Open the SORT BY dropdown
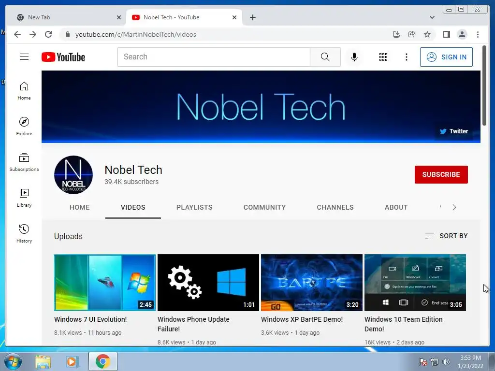The image size is (495, 371). [x=446, y=236]
